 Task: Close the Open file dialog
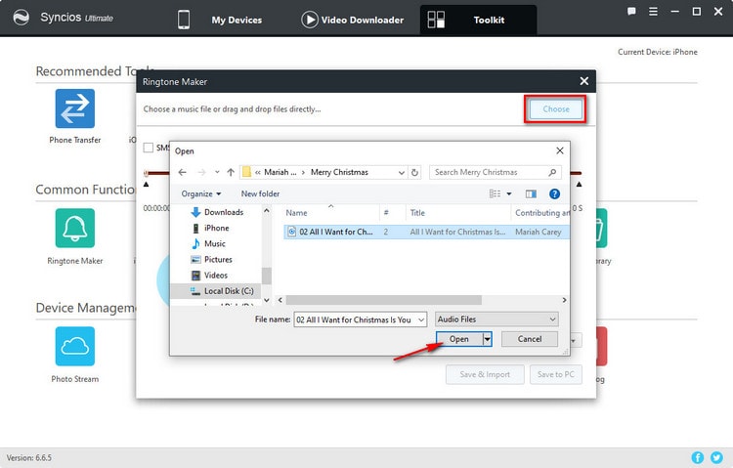tap(560, 150)
